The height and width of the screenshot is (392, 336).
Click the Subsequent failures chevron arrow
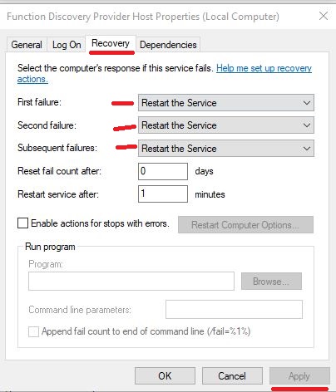pos(307,149)
